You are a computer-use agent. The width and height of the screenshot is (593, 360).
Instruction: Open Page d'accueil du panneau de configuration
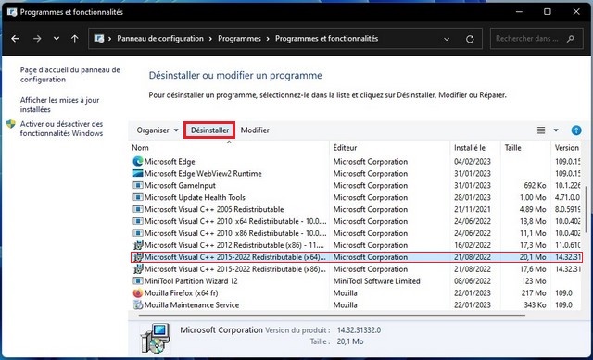(x=70, y=74)
